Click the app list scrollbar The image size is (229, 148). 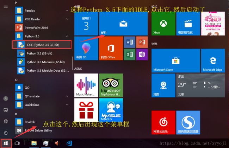click(72, 63)
